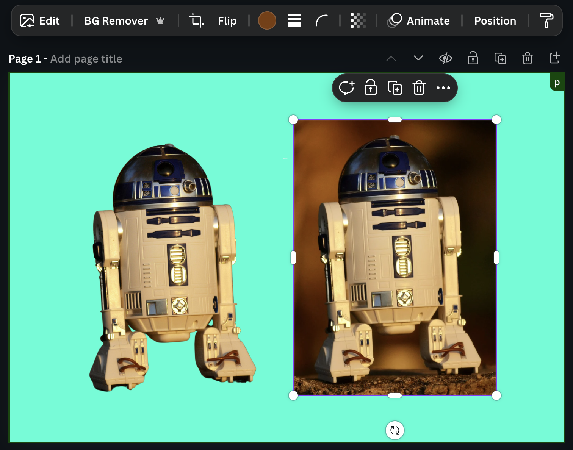The width and height of the screenshot is (573, 450).
Task: Click the Animate circles icon
Action: [x=395, y=20]
